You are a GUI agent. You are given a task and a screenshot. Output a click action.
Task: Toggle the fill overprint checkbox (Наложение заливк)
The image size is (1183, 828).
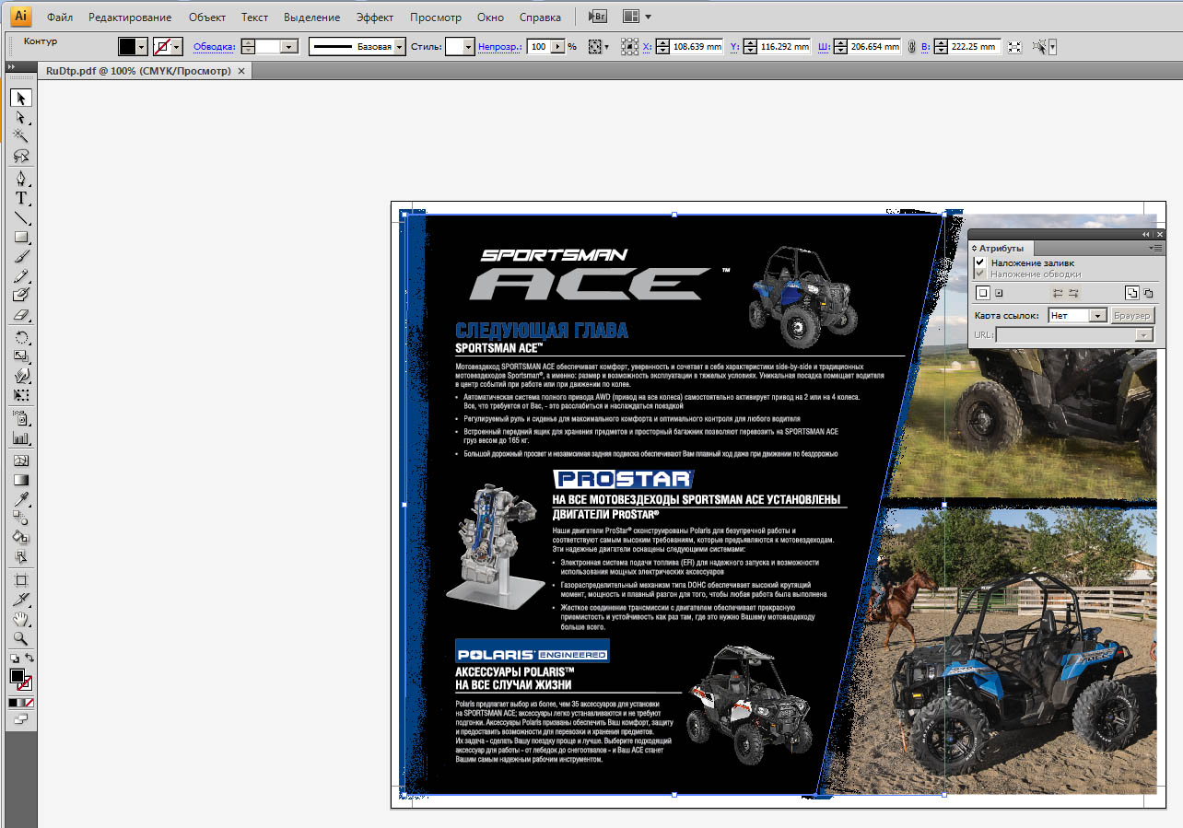[980, 262]
